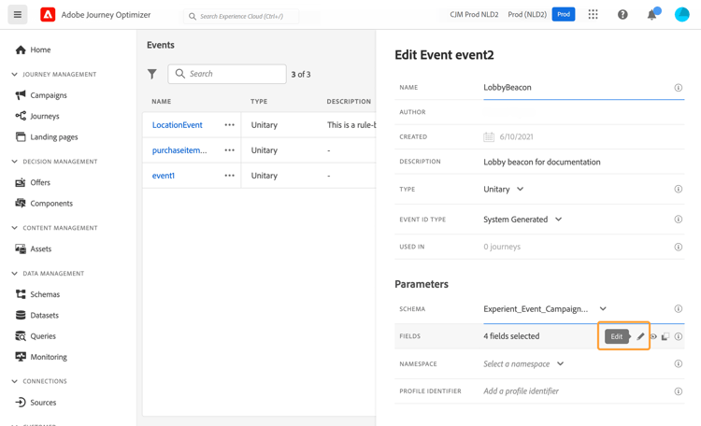This screenshot has width=701, height=426.
Task: Open the LocationEvent event link
Action: pos(178,124)
